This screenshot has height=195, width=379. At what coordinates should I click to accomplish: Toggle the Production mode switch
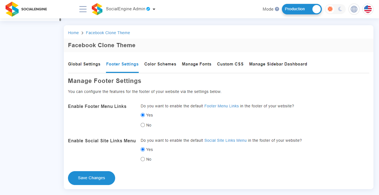[302, 9]
